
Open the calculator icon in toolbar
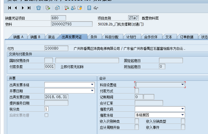pyautogui.click(x=89, y=8)
